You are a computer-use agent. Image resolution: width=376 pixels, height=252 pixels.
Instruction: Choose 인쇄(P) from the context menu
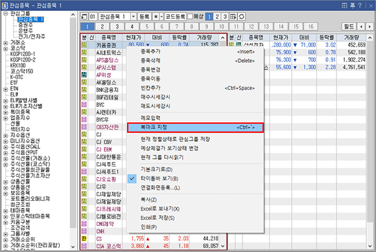(x=195, y=227)
